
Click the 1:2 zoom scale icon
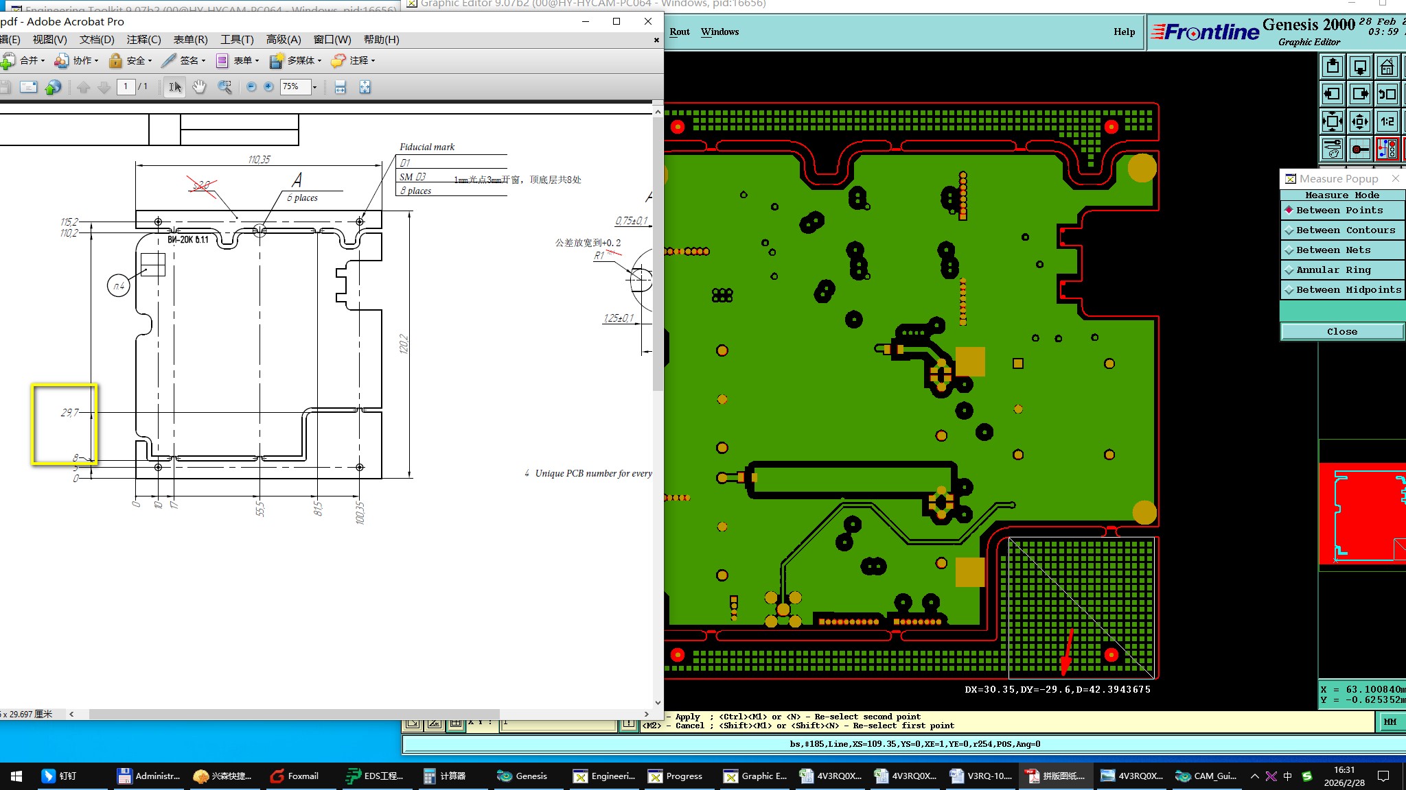(1387, 122)
